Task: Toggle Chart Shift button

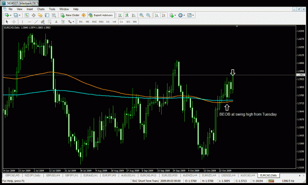Action: [164, 15]
